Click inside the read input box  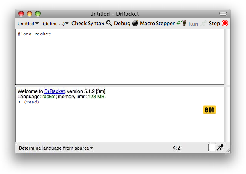click(110, 111)
